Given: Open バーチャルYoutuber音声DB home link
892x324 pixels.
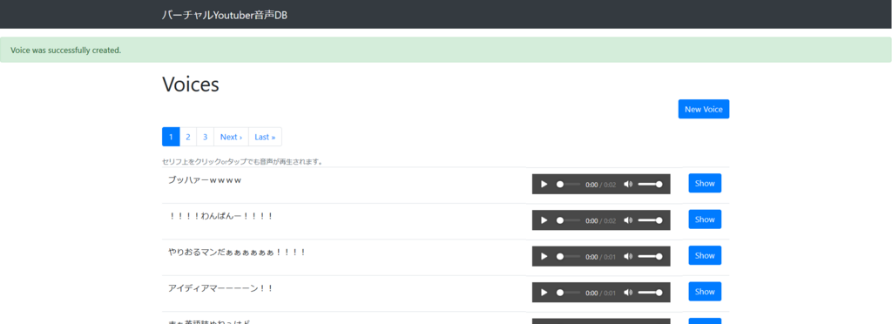Looking at the screenshot, I should [x=225, y=16].
